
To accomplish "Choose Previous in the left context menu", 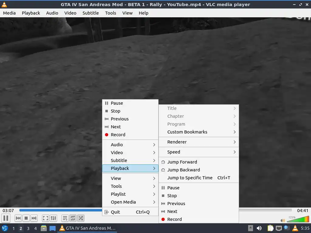I will (130, 119).
